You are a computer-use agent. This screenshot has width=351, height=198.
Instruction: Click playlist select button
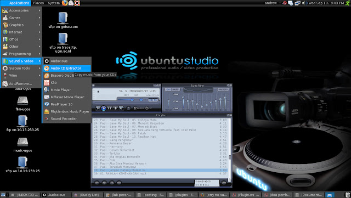point(112,183)
